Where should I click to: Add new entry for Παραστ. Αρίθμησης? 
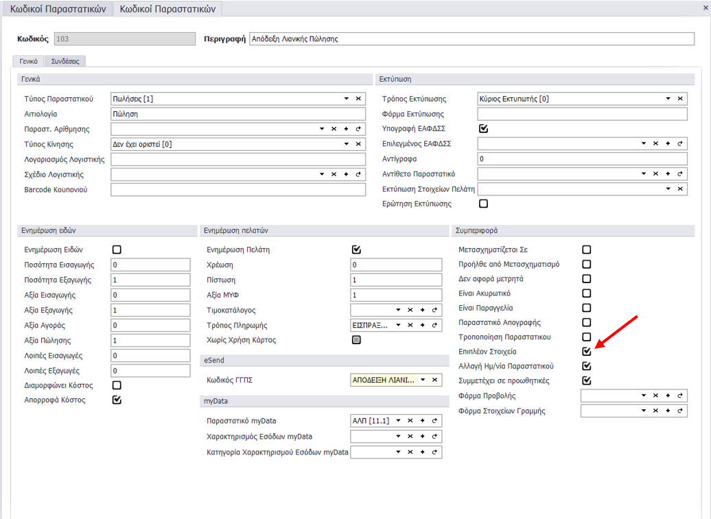pyautogui.click(x=346, y=129)
